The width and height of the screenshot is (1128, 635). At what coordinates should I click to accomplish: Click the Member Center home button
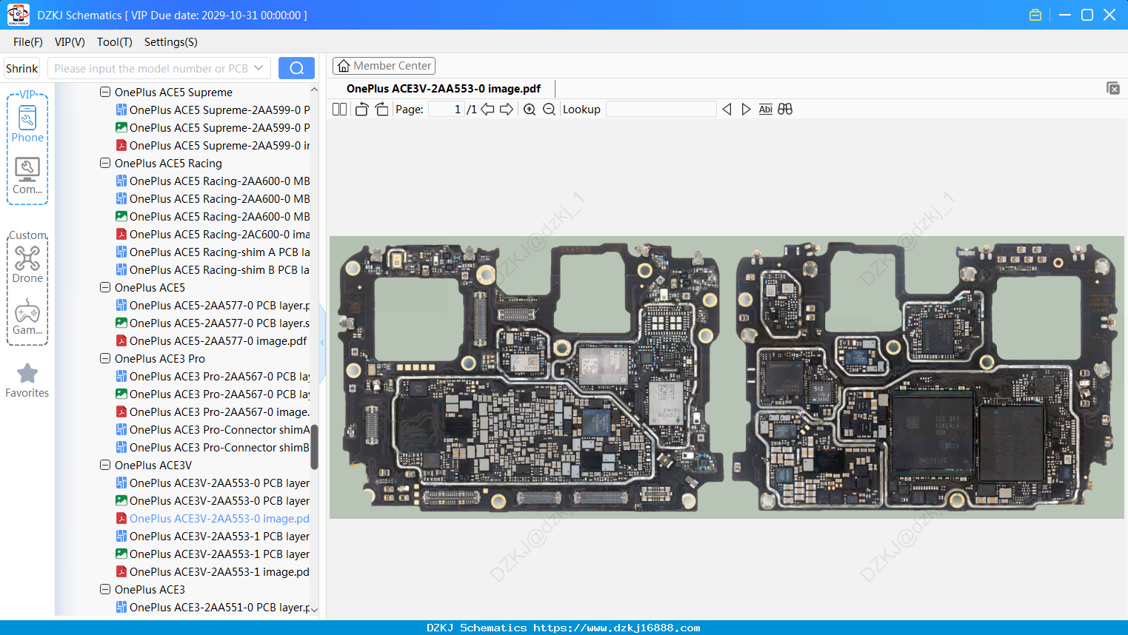pyautogui.click(x=384, y=66)
